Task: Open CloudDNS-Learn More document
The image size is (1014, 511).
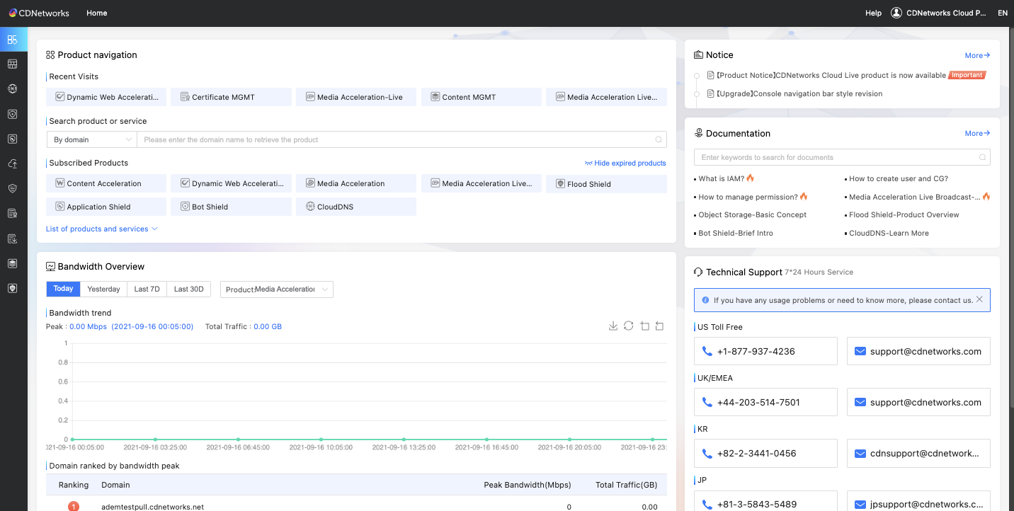Action: tap(889, 233)
